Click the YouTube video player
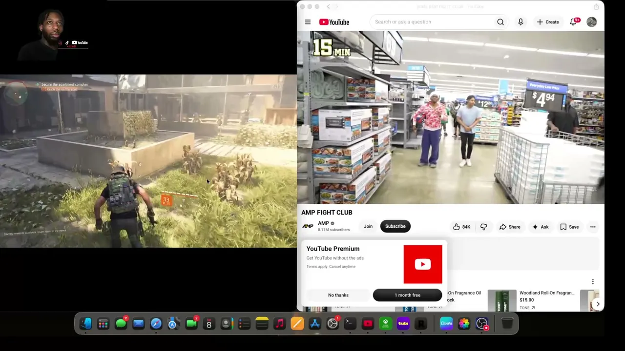Image resolution: width=625 pixels, height=351 pixels. (x=450, y=117)
